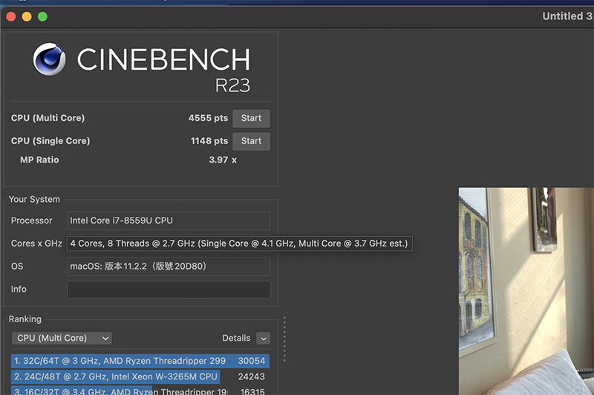This screenshot has width=594, height=395.
Task: Click the CPU (Single Core) label
Action: [x=50, y=141]
